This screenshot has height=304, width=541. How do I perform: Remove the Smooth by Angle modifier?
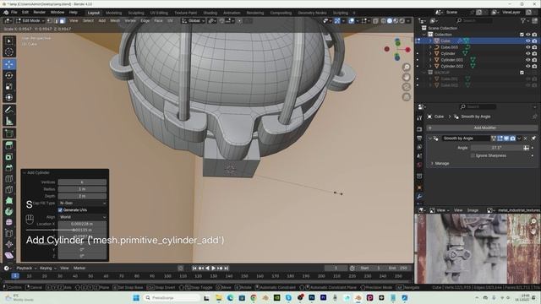pos(526,138)
